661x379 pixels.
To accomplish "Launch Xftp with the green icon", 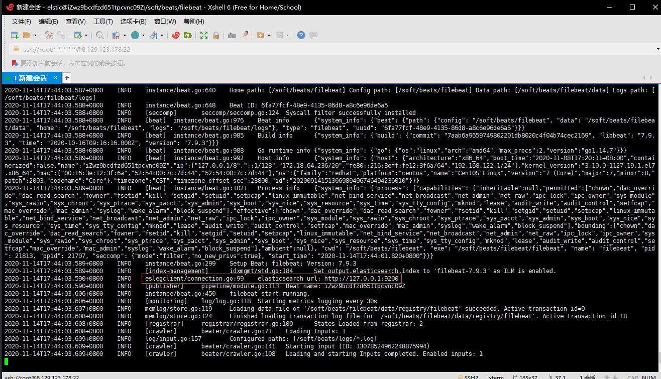I will [x=188, y=35].
